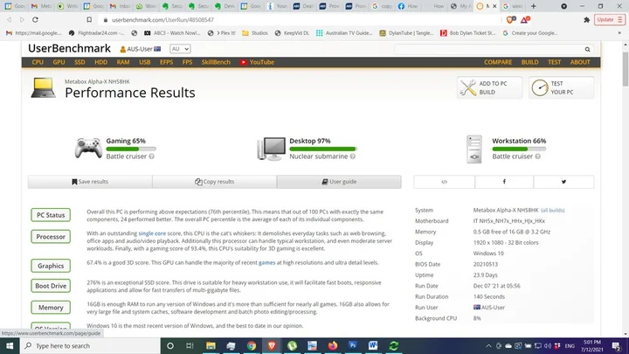The height and width of the screenshot is (354, 629).
Task: Click the embed code share icon
Action: (444, 182)
